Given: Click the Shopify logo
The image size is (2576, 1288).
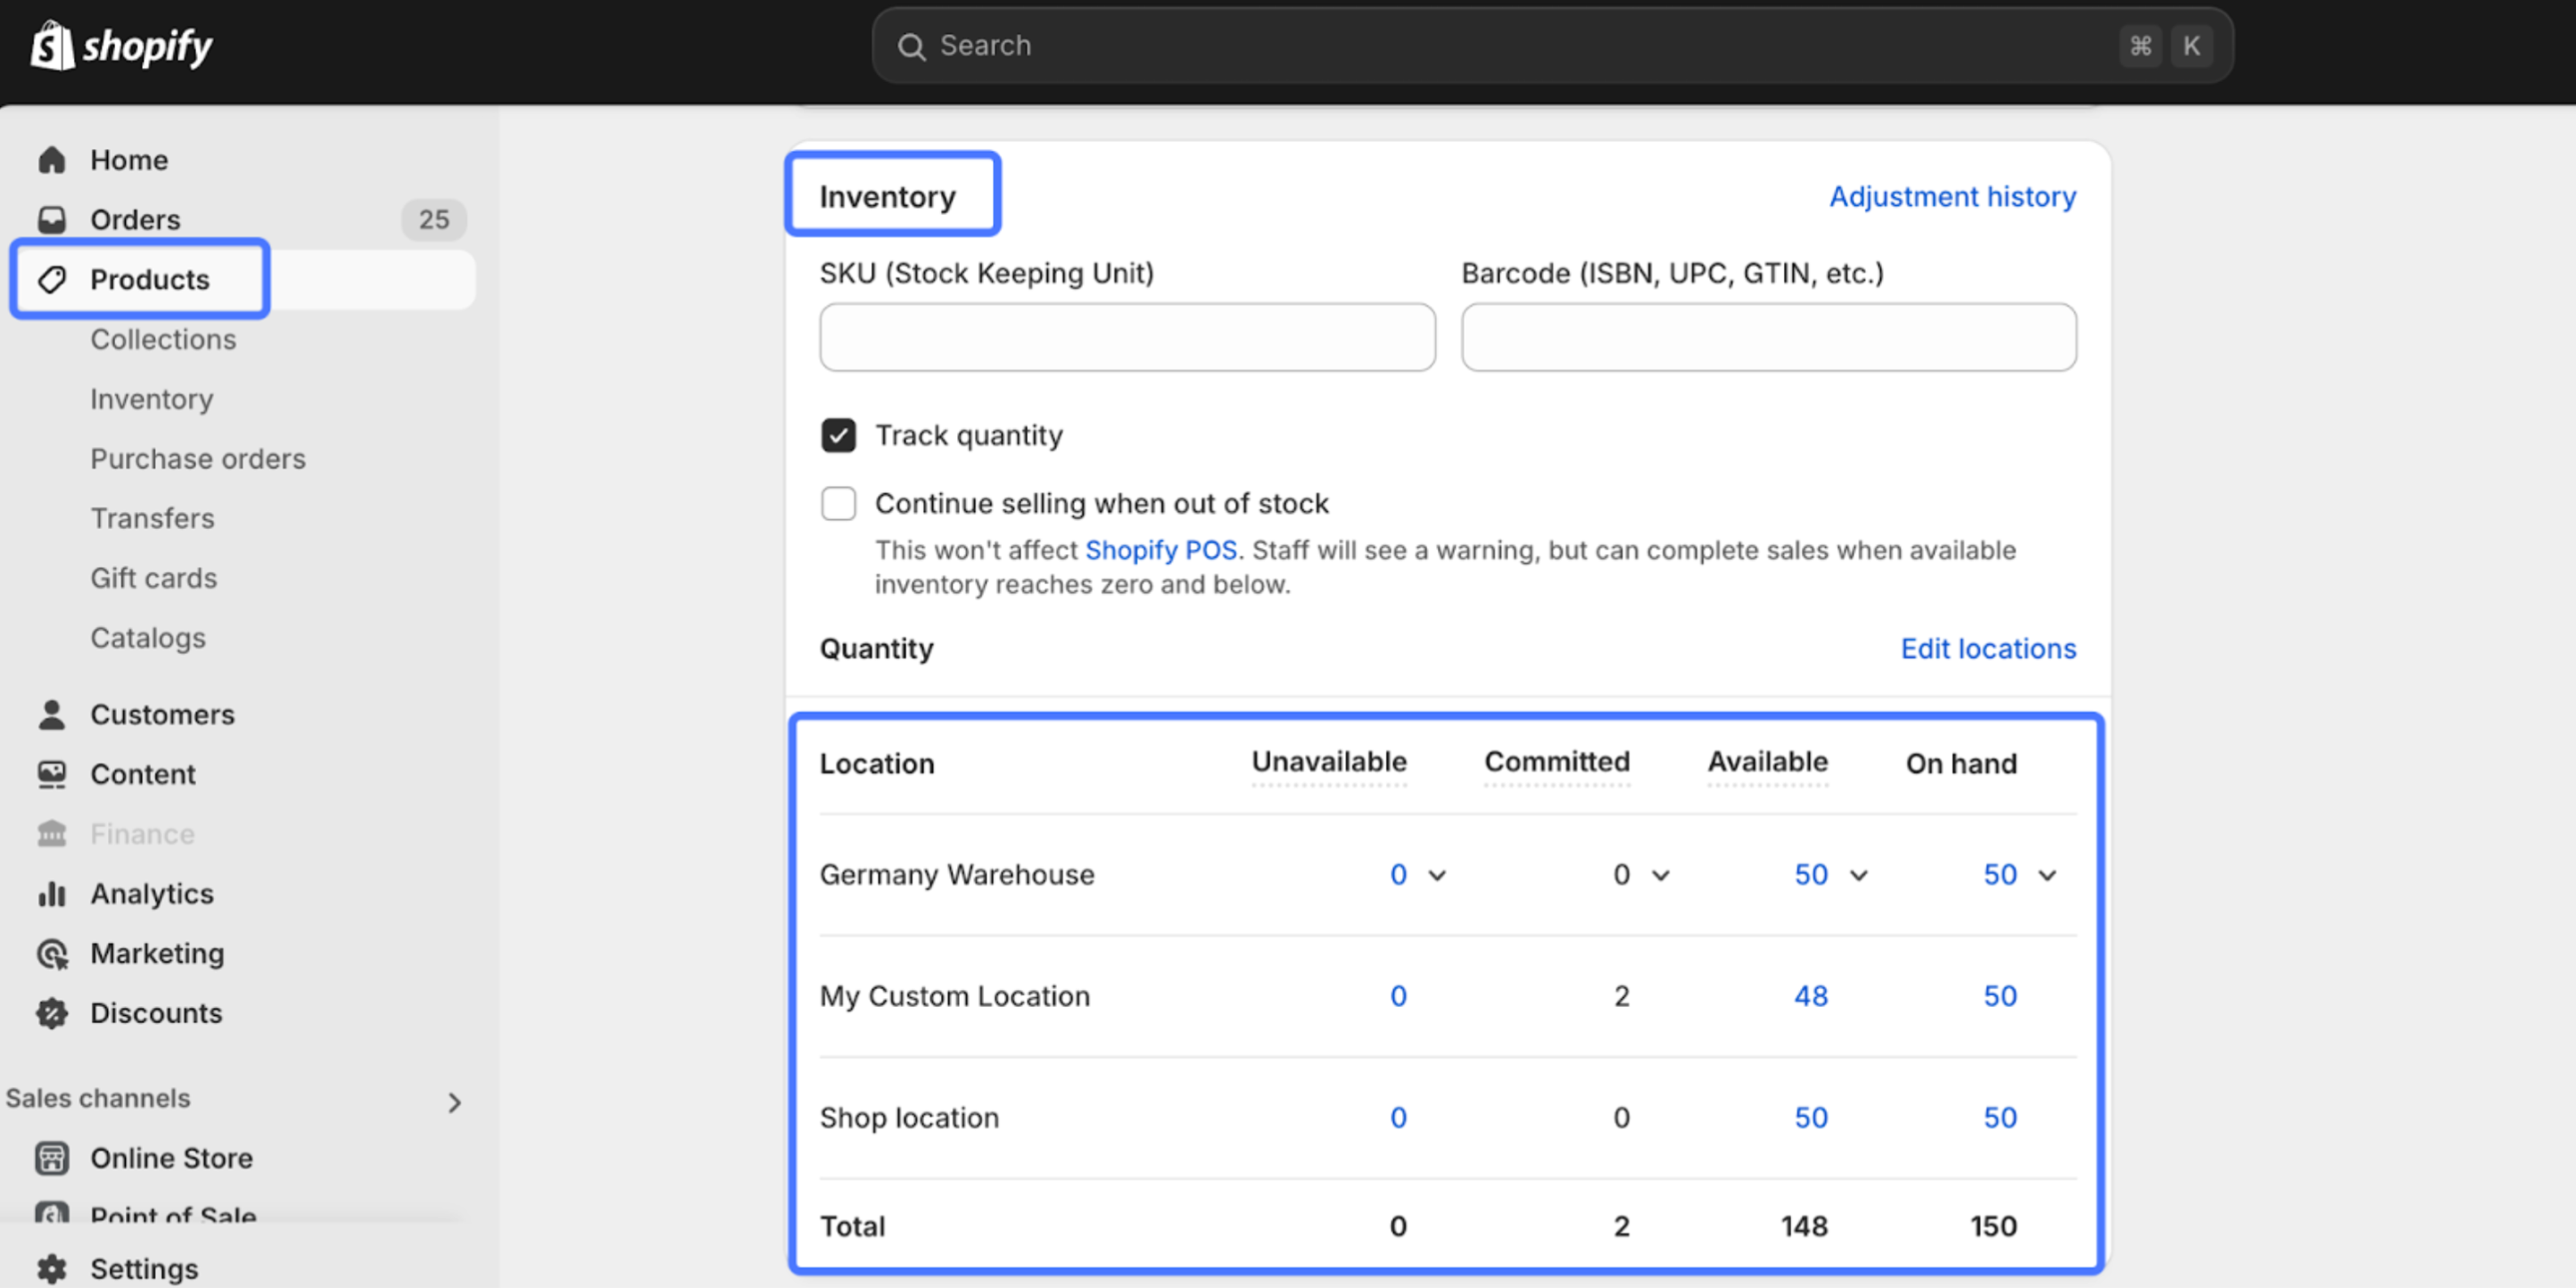Looking at the screenshot, I should [x=121, y=46].
